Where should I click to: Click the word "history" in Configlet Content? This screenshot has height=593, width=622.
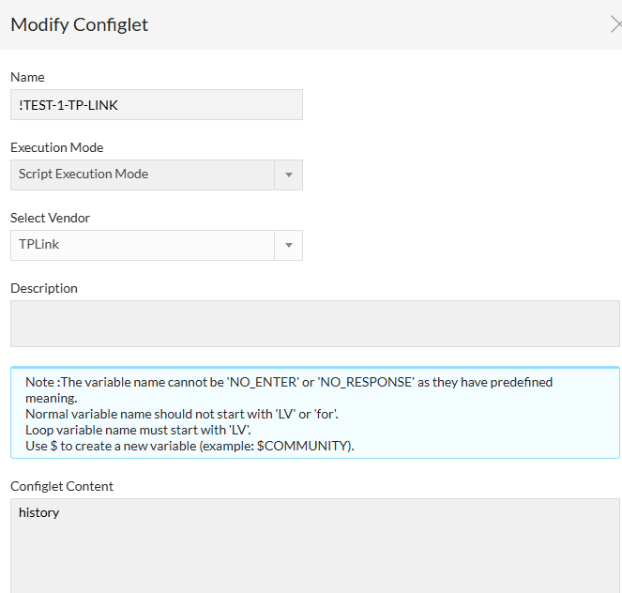(x=39, y=512)
